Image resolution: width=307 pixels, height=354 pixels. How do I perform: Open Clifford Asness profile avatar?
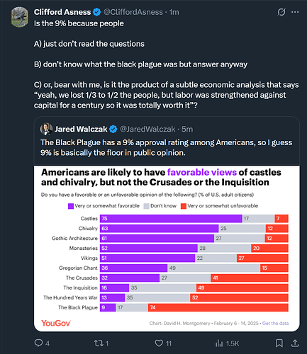19,17
